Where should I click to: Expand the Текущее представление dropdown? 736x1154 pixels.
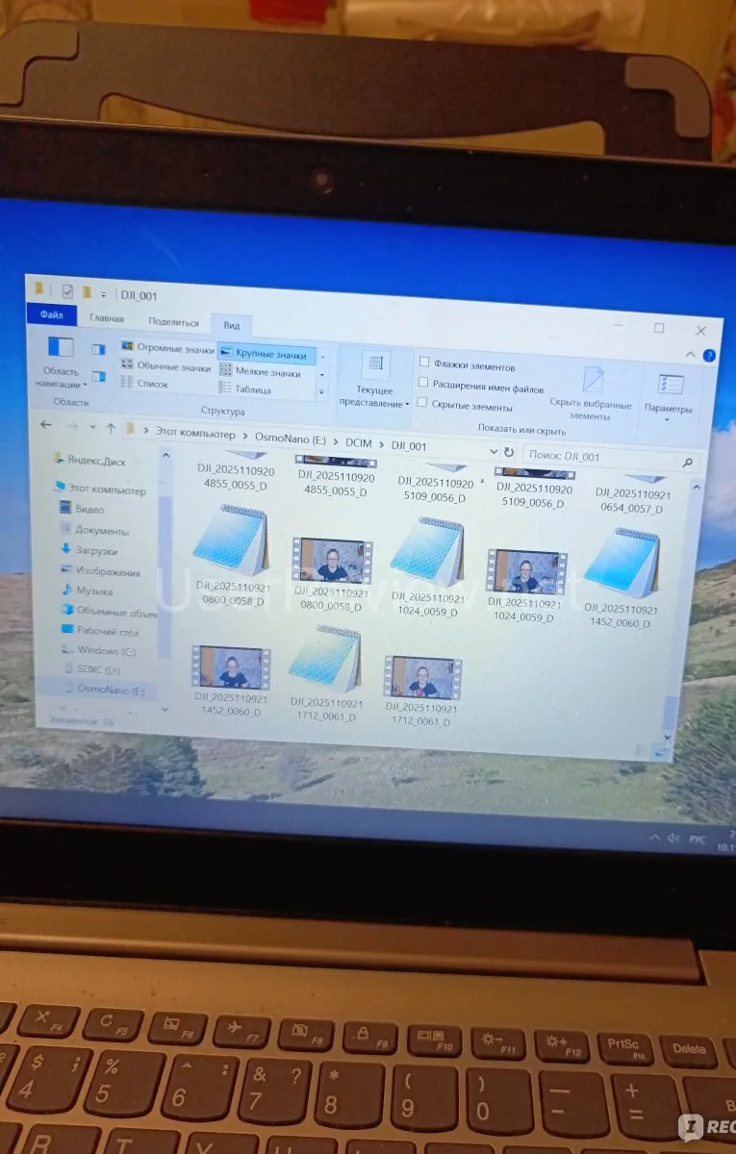374,379
